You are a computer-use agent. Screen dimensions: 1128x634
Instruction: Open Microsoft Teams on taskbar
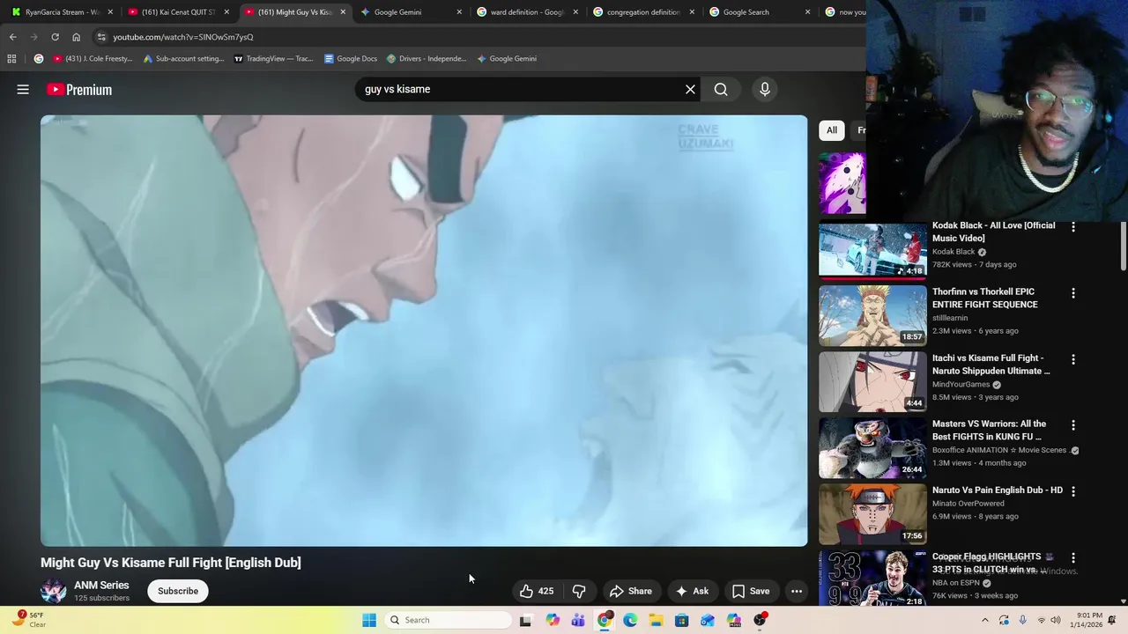coord(578,620)
